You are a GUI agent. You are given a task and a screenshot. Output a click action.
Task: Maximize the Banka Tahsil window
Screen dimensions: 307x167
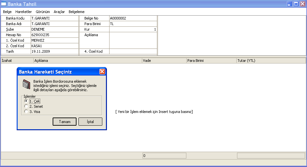pyautogui.click(x=296, y=4)
